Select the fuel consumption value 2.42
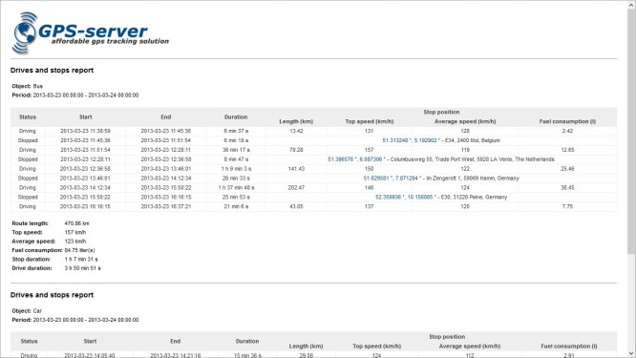The image size is (636, 358). click(x=567, y=131)
